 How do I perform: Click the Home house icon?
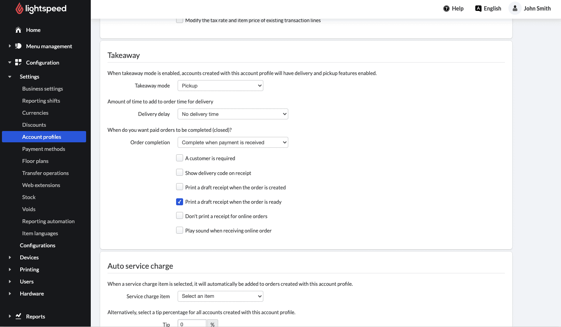point(18,30)
